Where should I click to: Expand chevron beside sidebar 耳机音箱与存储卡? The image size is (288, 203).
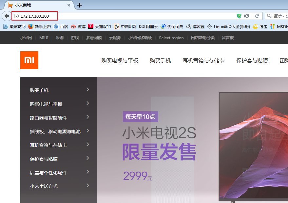click(x=88, y=144)
